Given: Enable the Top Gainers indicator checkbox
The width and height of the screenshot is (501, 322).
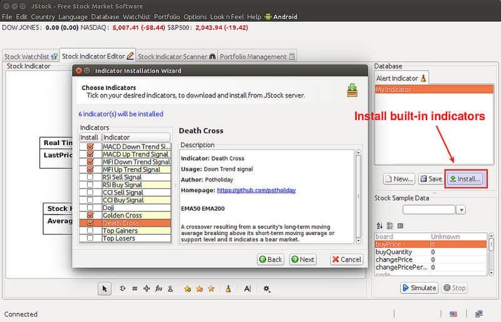Looking at the screenshot, I should pyautogui.click(x=90, y=231).
